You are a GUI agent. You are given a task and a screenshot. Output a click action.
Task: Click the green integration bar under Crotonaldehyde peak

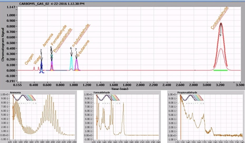[x=220, y=70]
